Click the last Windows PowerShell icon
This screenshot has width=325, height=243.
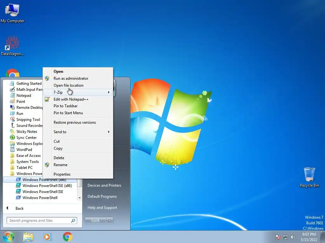click(x=18, y=197)
